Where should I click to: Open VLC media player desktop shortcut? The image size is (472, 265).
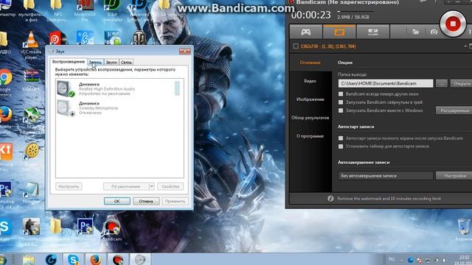point(31,45)
